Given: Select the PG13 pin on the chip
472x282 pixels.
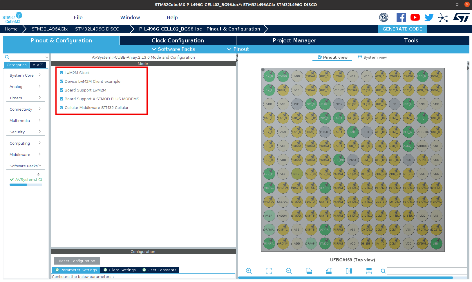Looking at the screenshot, I should click(x=352, y=160).
